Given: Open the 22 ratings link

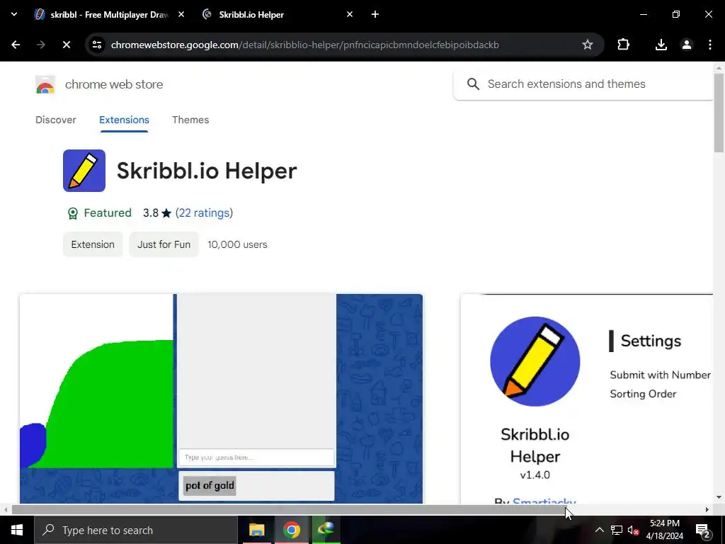Looking at the screenshot, I should (204, 212).
